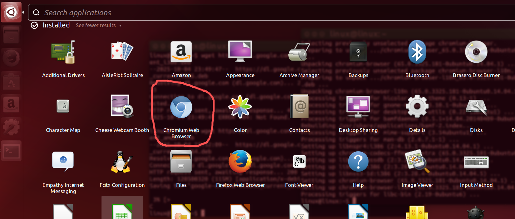Launch Brasero Disc Burner
515x219 pixels.
pos(476,52)
